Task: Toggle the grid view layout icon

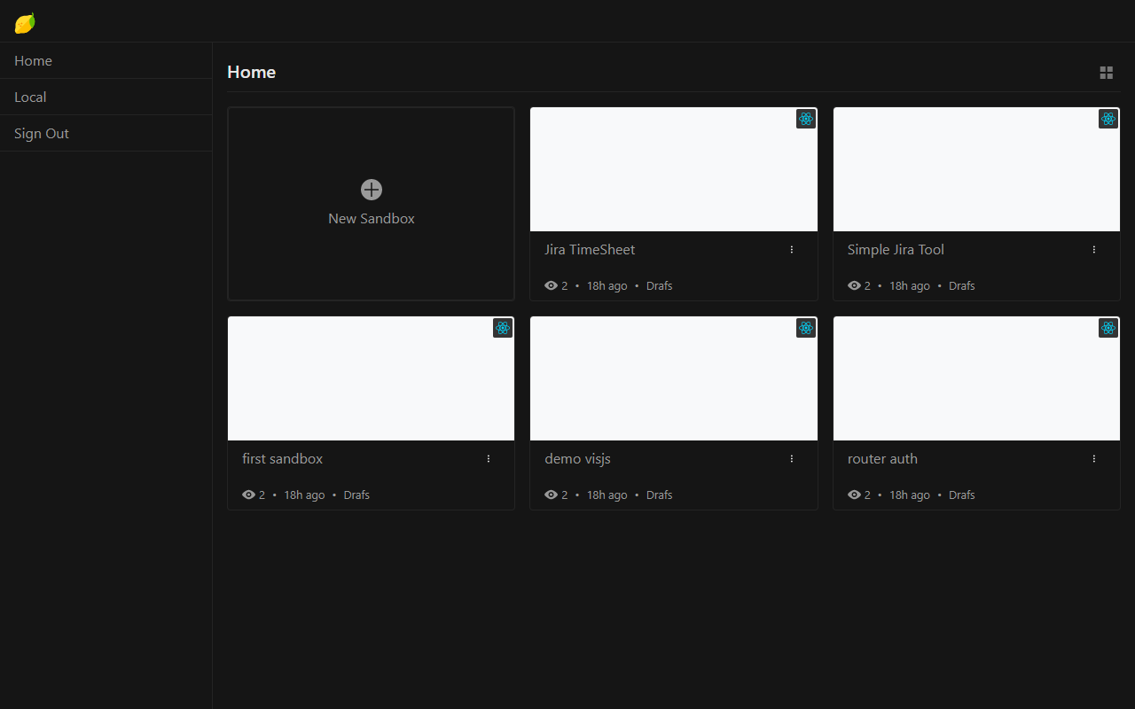Action: [x=1106, y=73]
